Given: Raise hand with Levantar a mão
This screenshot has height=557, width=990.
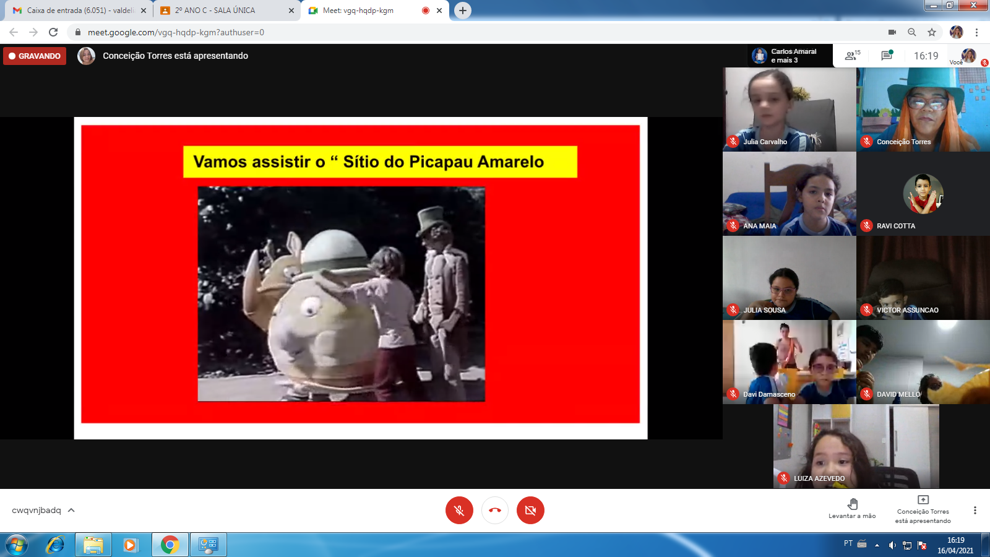Looking at the screenshot, I should [852, 508].
